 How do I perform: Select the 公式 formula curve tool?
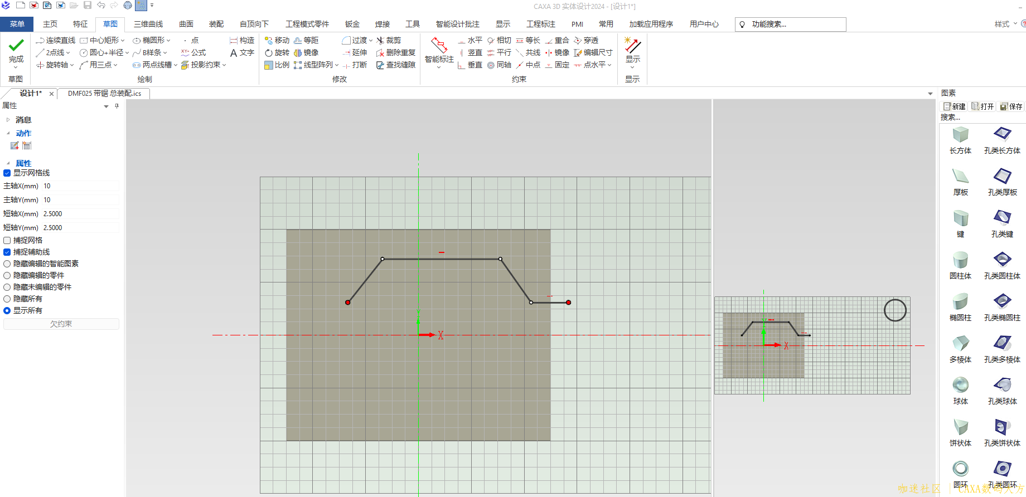pos(193,52)
